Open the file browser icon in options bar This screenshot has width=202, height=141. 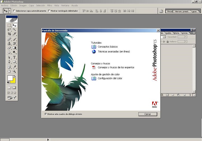[x=161, y=11]
